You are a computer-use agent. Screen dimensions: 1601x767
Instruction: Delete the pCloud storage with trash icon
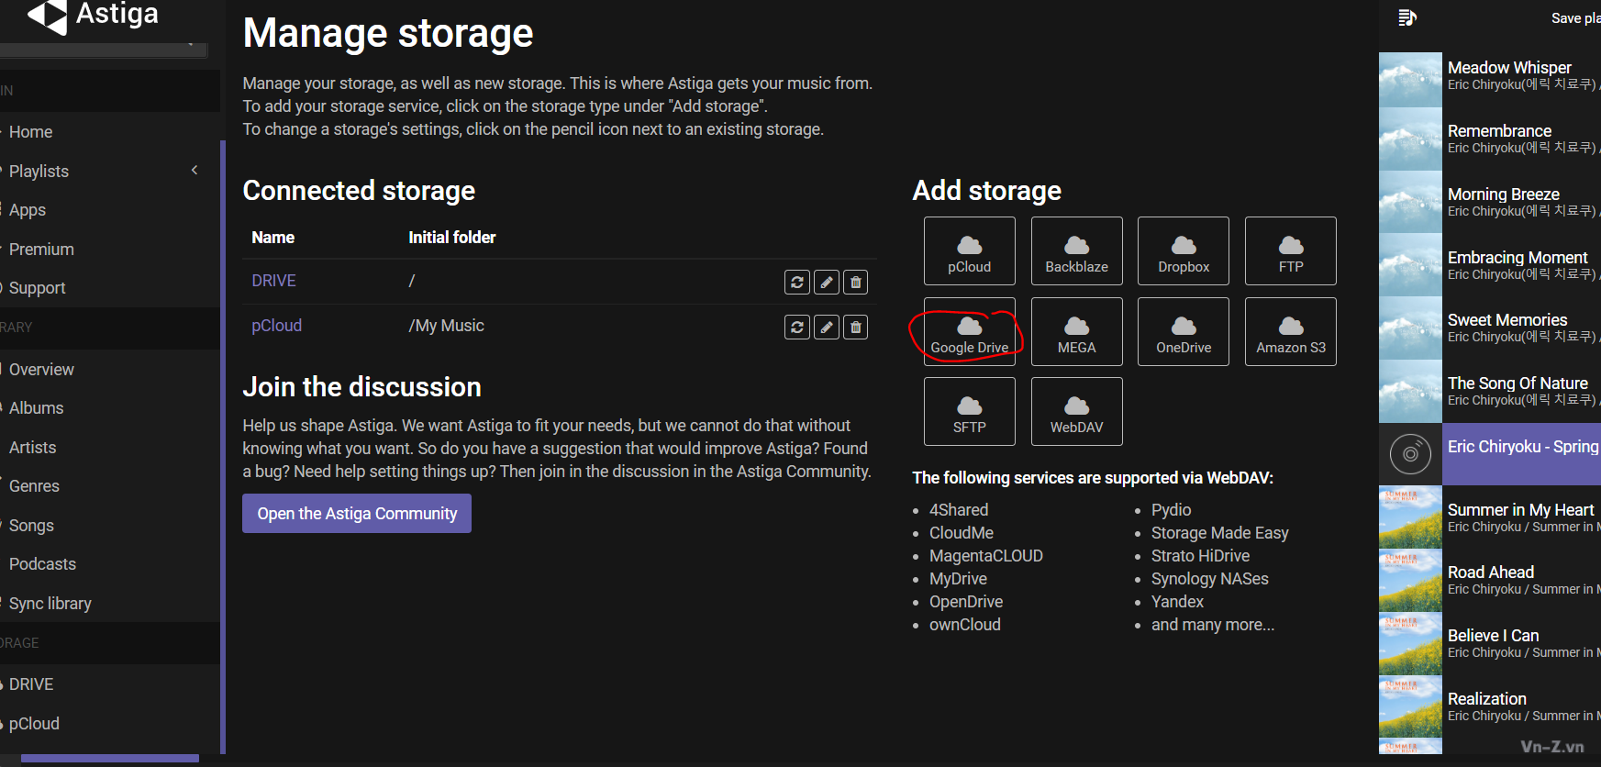855,328
